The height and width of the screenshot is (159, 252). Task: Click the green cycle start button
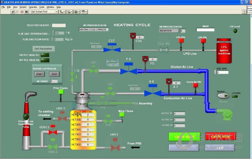coord(184,137)
